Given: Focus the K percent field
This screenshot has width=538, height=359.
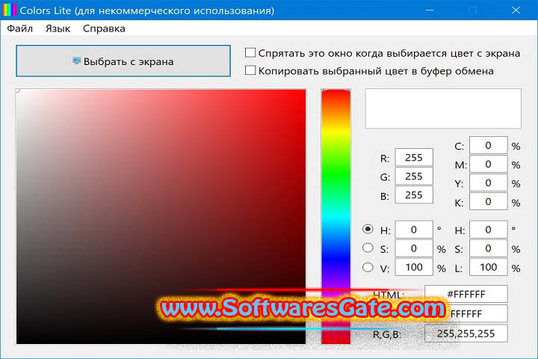Looking at the screenshot, I should pyautogui.click(x=488, y=202).
